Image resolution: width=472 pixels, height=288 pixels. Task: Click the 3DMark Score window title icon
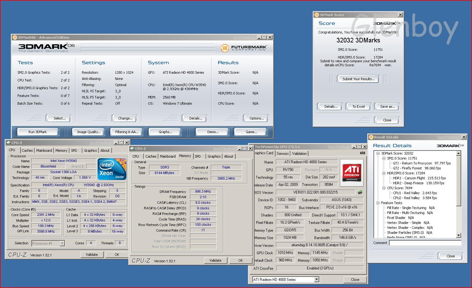tap(316, 15)
